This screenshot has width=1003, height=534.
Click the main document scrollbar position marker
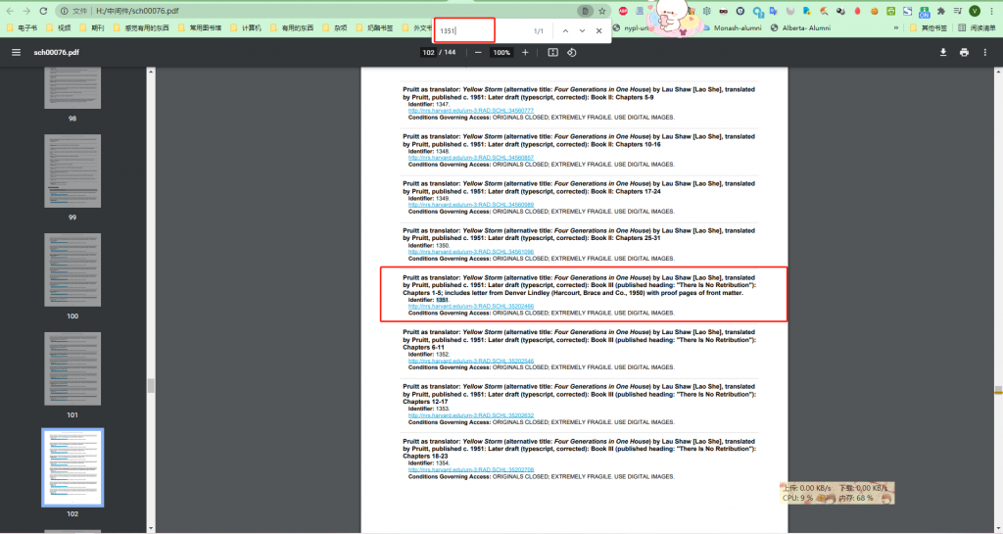pos(998,390)
